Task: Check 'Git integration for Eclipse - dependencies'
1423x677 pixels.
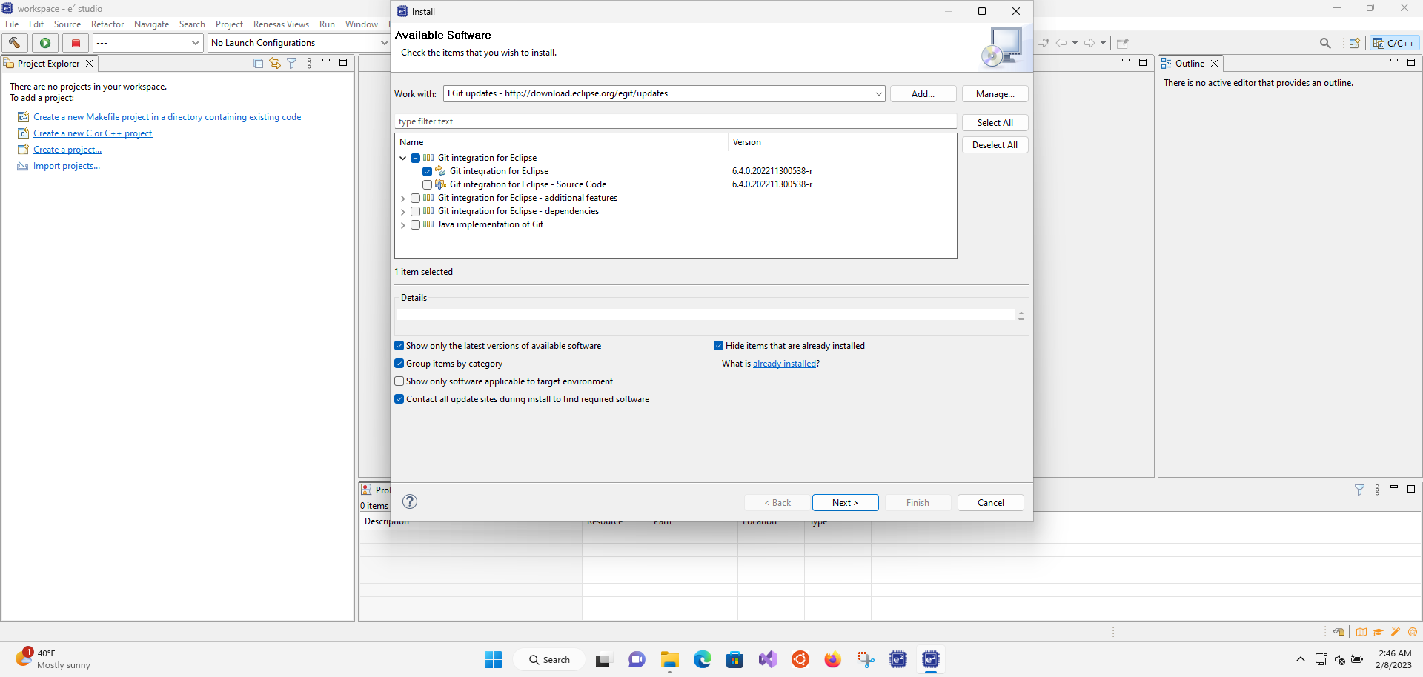Action: pyautogui.click(x=416, y=211)
